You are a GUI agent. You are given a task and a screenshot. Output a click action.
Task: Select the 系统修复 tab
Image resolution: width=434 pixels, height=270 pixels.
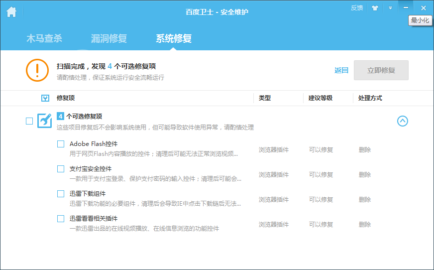tap(174, 38)
